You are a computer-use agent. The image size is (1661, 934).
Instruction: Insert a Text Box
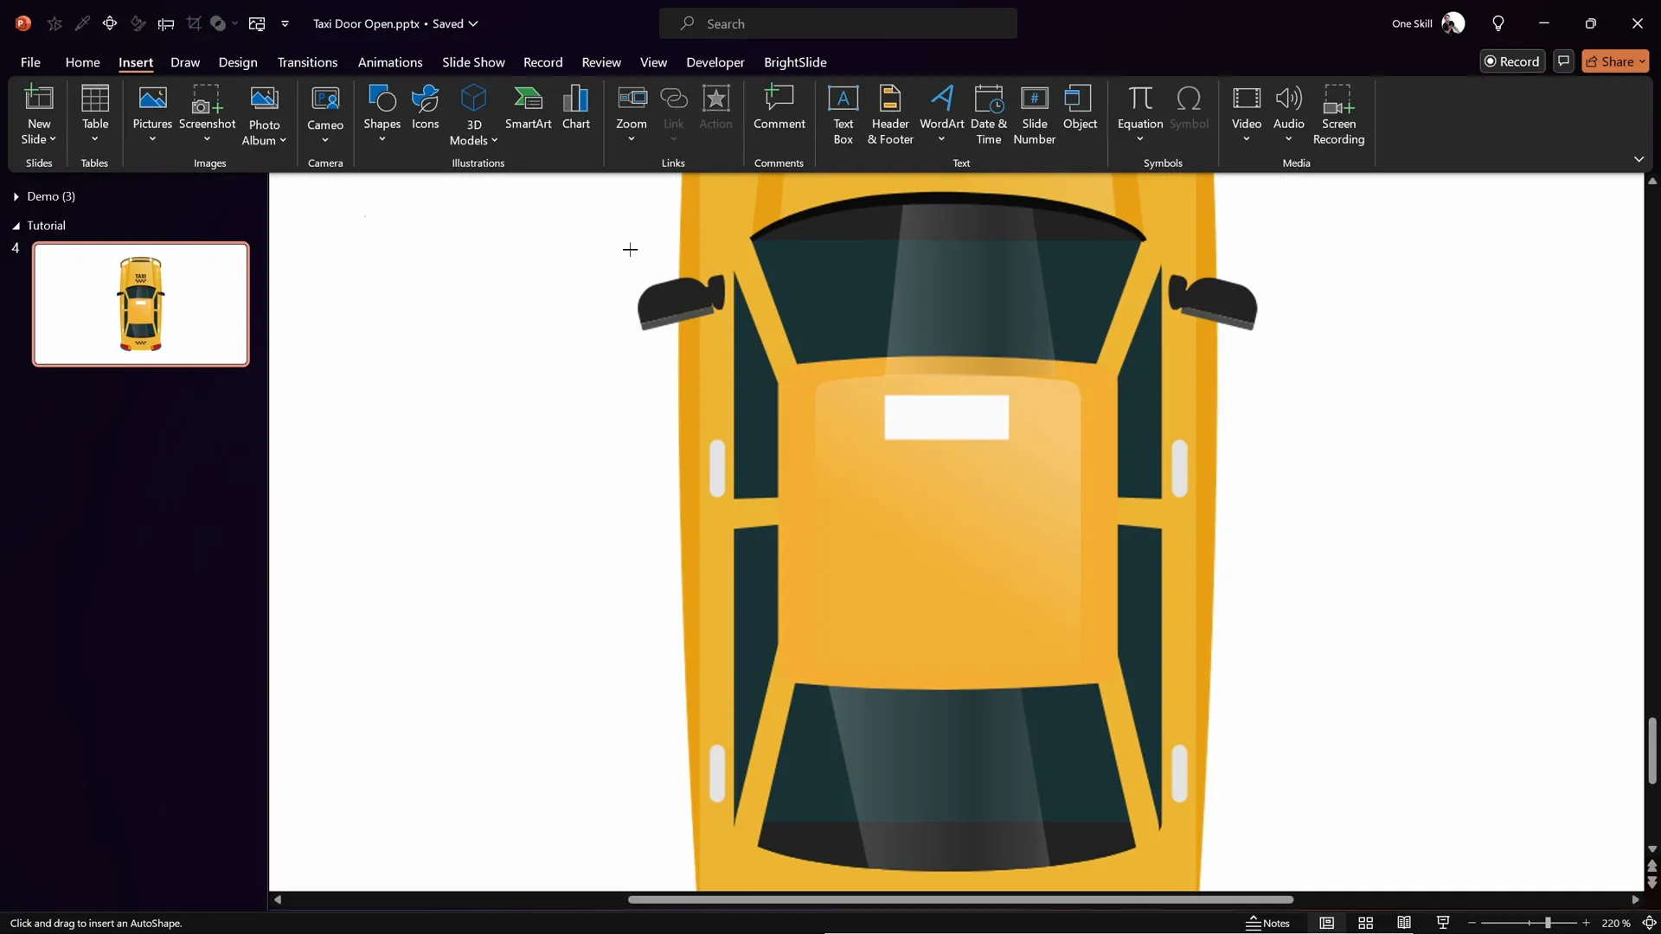pyautogui.click(x=843, y=112)
